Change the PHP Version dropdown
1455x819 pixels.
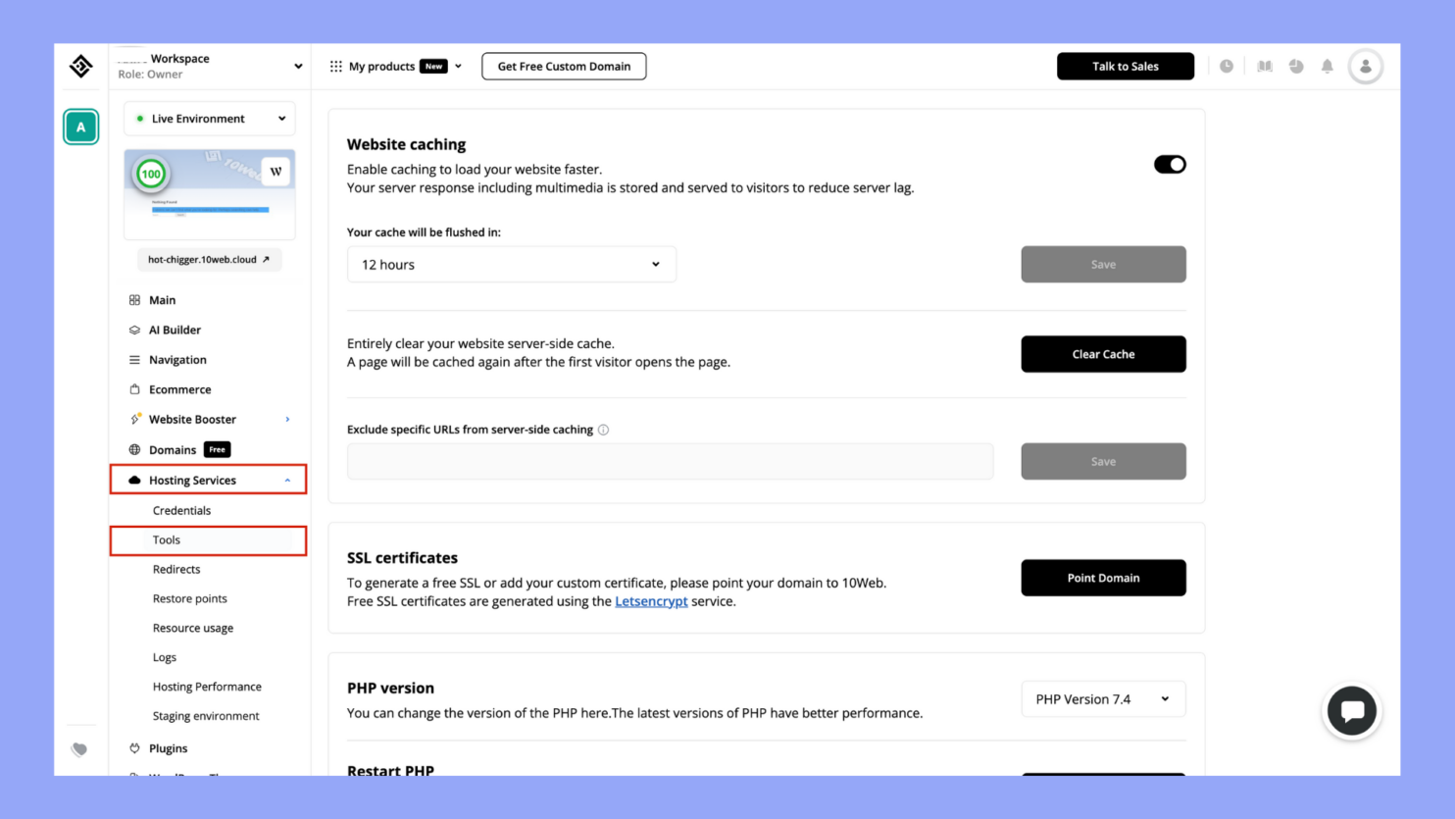1103,698
